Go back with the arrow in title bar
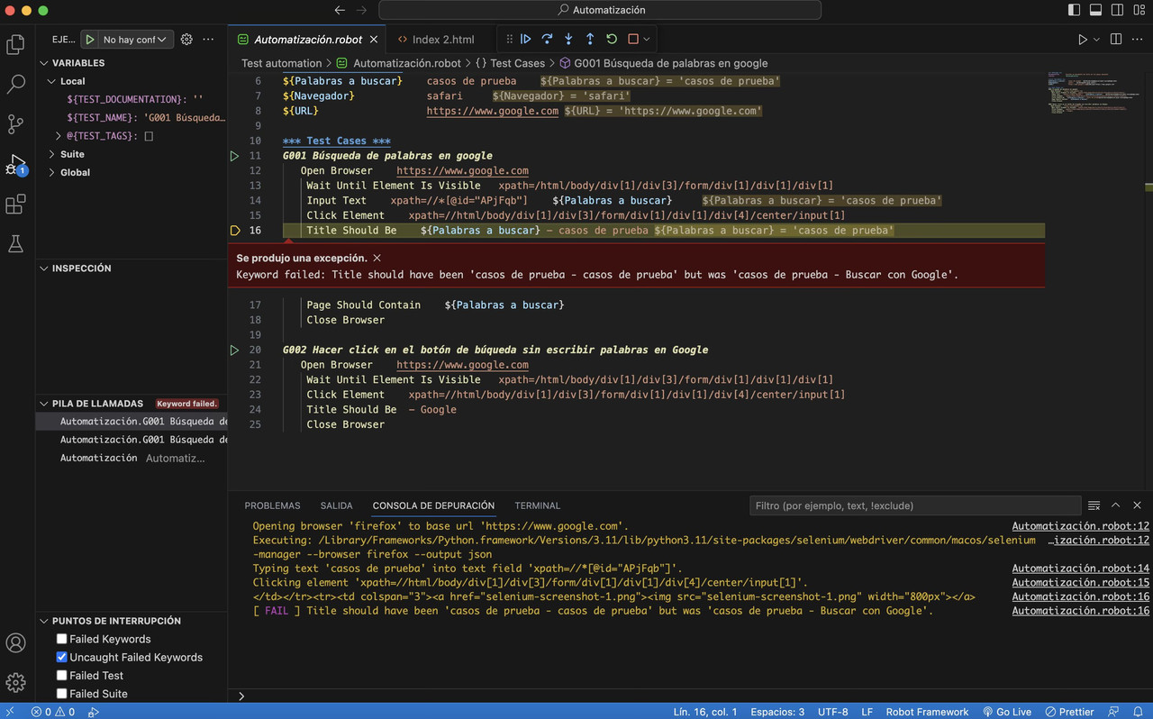 click(x=340, y=10)
